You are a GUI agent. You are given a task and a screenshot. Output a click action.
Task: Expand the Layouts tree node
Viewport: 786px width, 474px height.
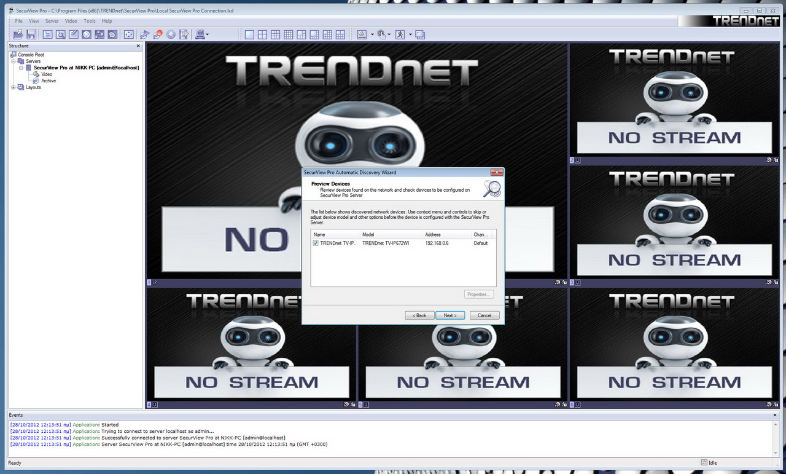click(x=14, y=87)
